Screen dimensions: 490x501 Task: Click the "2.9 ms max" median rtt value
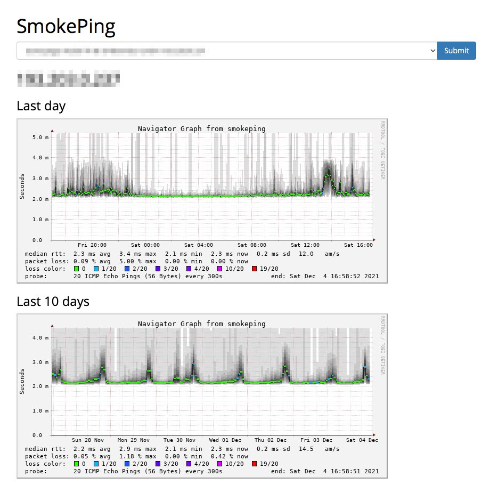(x=138, y=449)
